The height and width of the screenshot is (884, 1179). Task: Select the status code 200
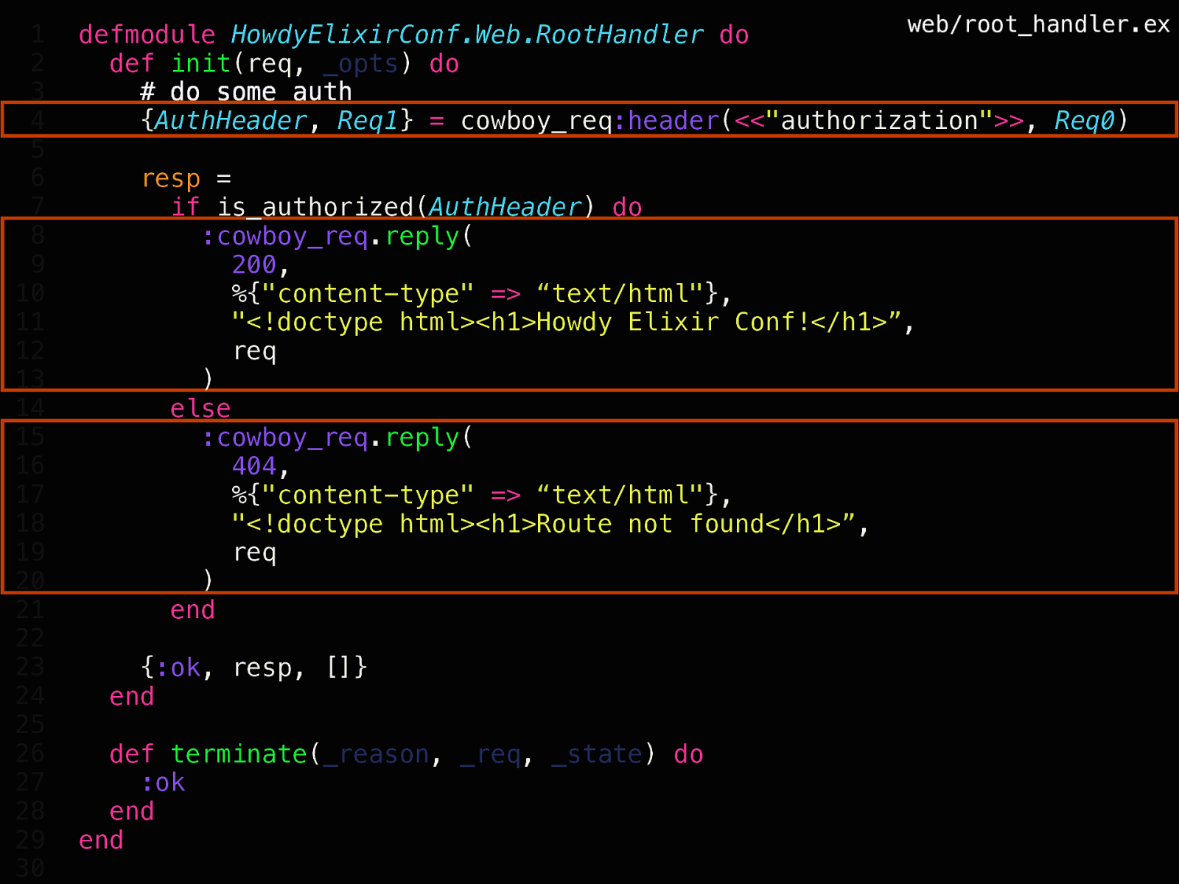click(x=254, y=264)
